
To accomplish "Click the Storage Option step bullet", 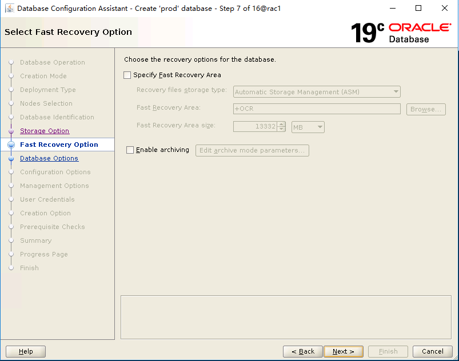I will click(x=11, y=131).
